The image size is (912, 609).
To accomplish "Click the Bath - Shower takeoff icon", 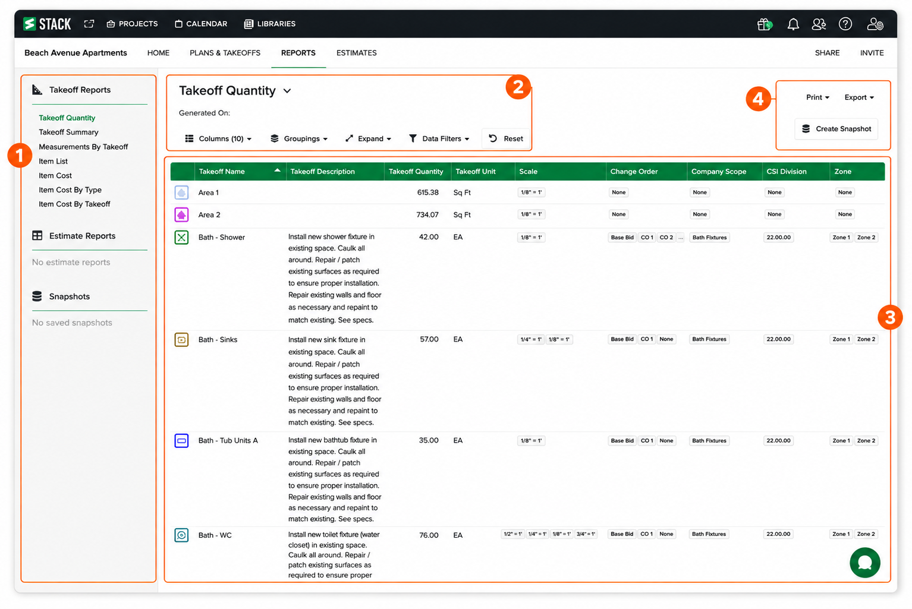I will [x=181, y=238].
